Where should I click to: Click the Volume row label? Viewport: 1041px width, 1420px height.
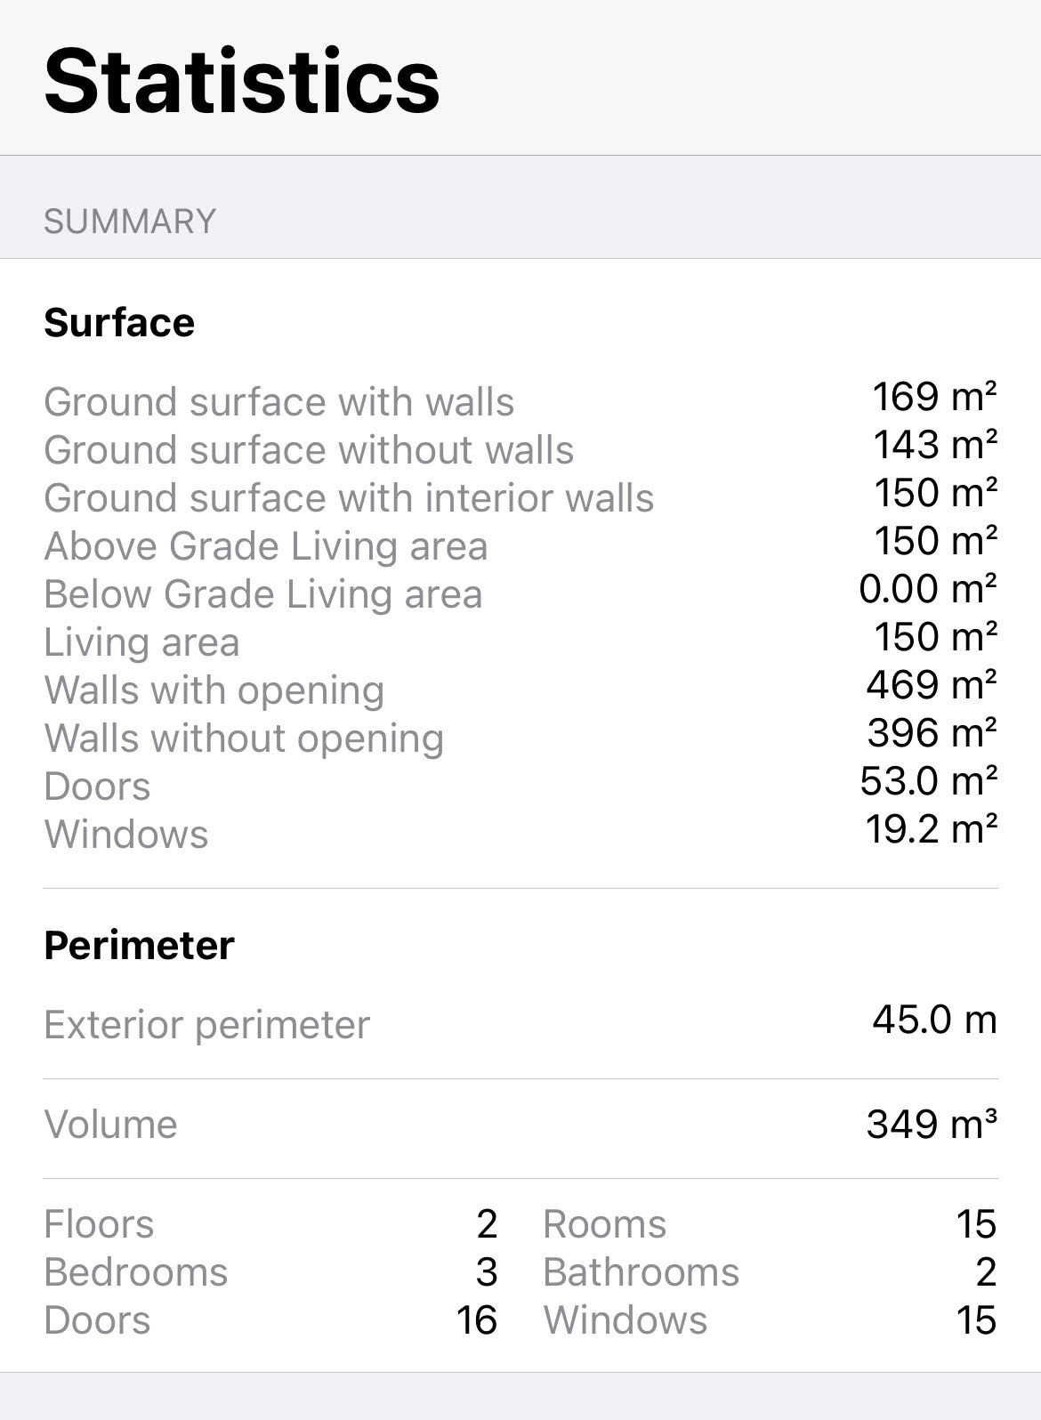111,1125
